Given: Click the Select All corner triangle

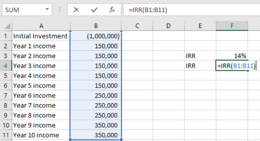Looking at the screenshot, I should click(x=7, y=26).
